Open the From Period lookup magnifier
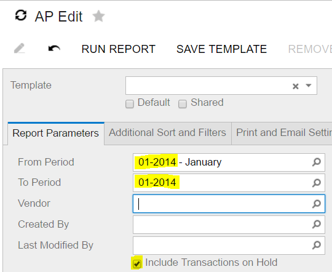The image size is (332, 272). 317,162
